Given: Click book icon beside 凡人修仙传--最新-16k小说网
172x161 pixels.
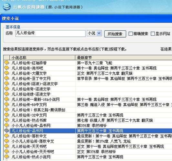Looking at the screenshot, I should (x=7, y=99).
